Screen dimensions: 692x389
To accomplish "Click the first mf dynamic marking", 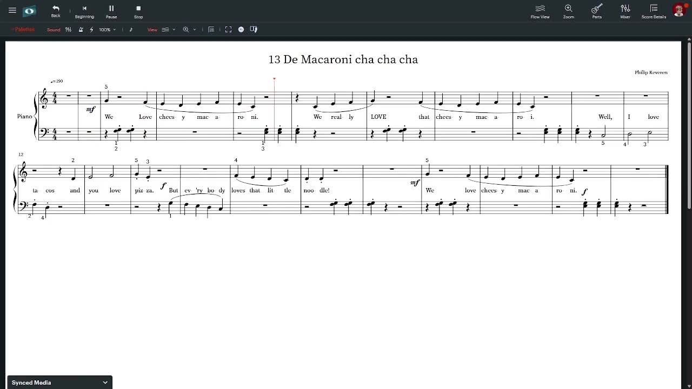I will coord(90,109).
